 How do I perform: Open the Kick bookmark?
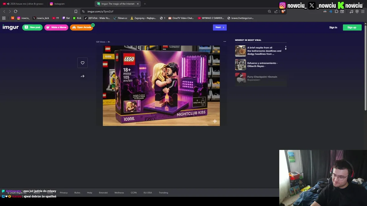pyautogui.click(x=77, y=18)
